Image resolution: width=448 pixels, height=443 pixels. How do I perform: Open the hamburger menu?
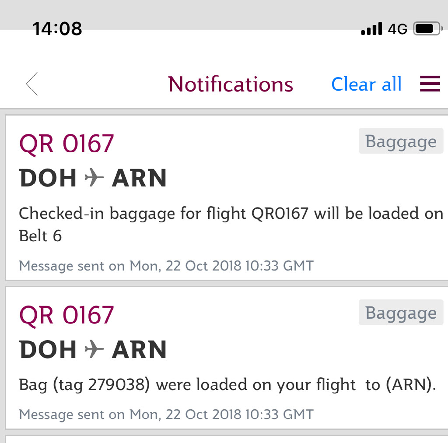(x=430, y=84)
